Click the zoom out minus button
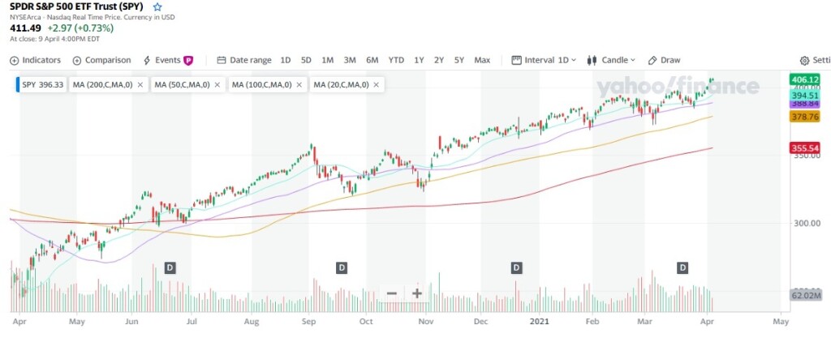831x355 pixels. point(392,293)
